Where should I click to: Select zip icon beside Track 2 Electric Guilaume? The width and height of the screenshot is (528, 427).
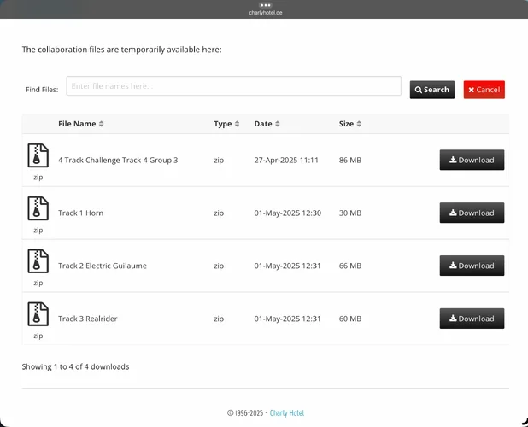[38, 261]
